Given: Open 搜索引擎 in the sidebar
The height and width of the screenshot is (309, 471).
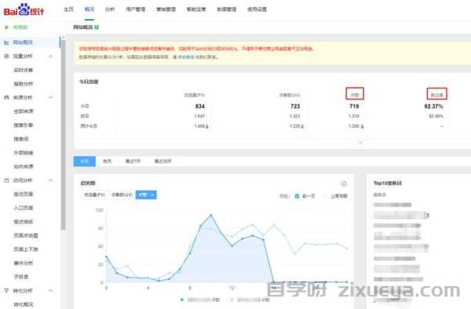Looking at the screenshot, I should pyautogui.click(x=24, y=125).
